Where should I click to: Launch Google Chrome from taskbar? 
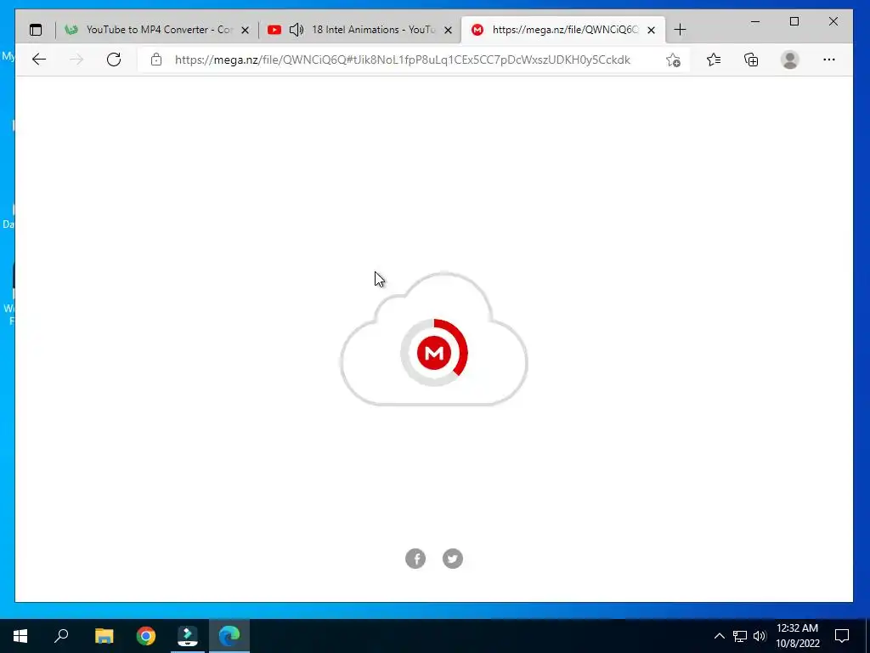pos(146,636)
